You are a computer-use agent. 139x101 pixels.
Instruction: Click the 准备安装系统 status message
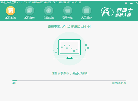pyautogui.click(x=70, y=73)
